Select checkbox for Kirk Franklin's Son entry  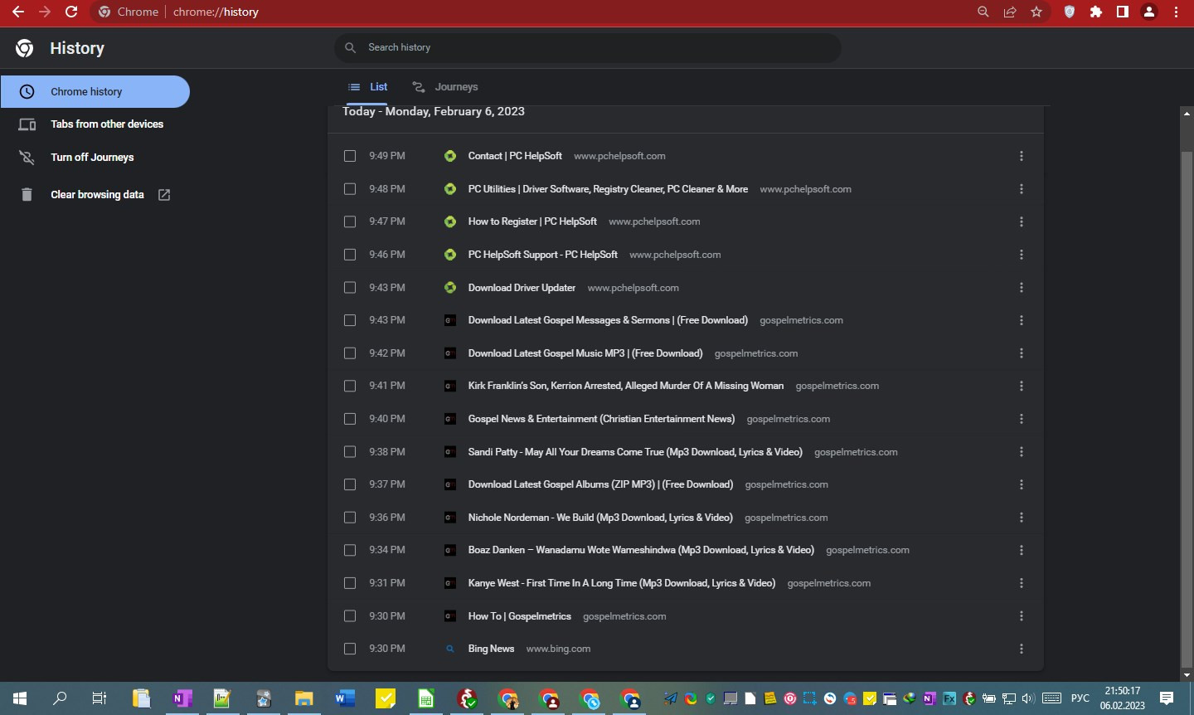pos(350,386)
